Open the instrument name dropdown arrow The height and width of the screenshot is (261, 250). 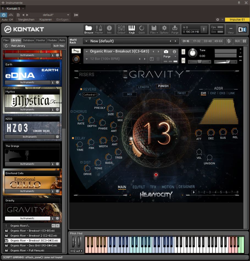point(87,52)
